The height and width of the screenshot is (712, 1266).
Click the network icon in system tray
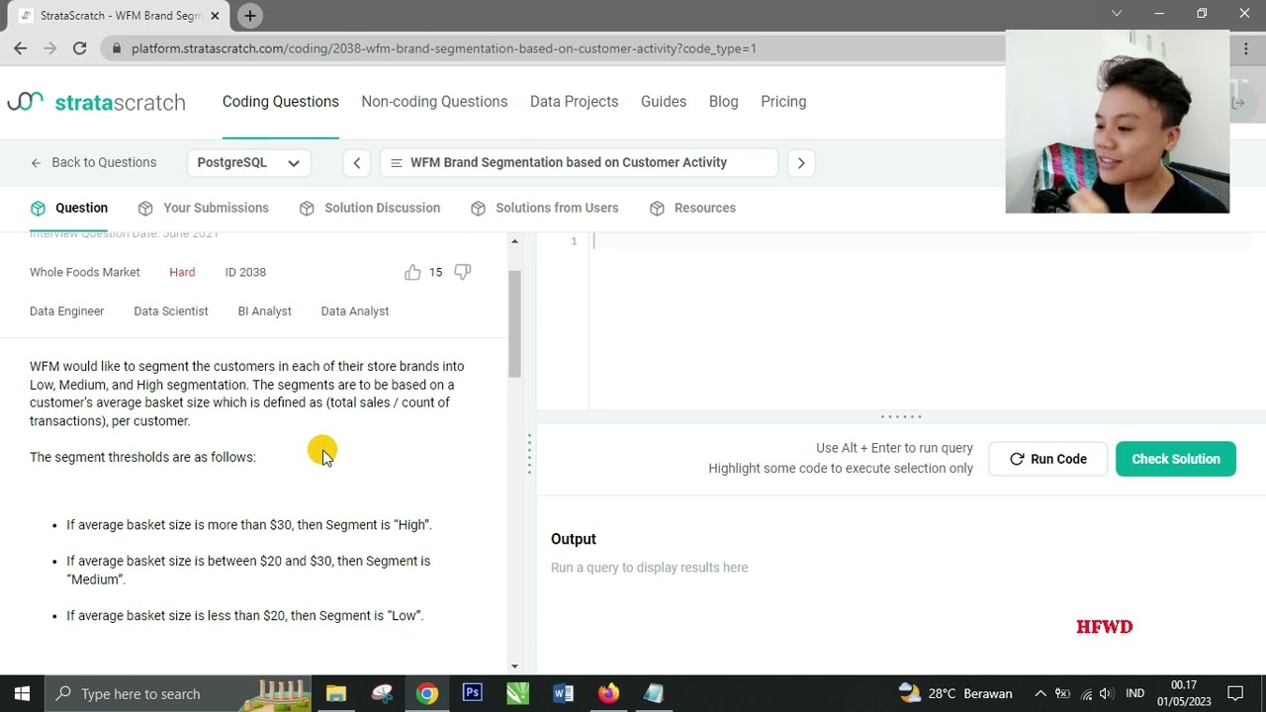[1086, 693]
